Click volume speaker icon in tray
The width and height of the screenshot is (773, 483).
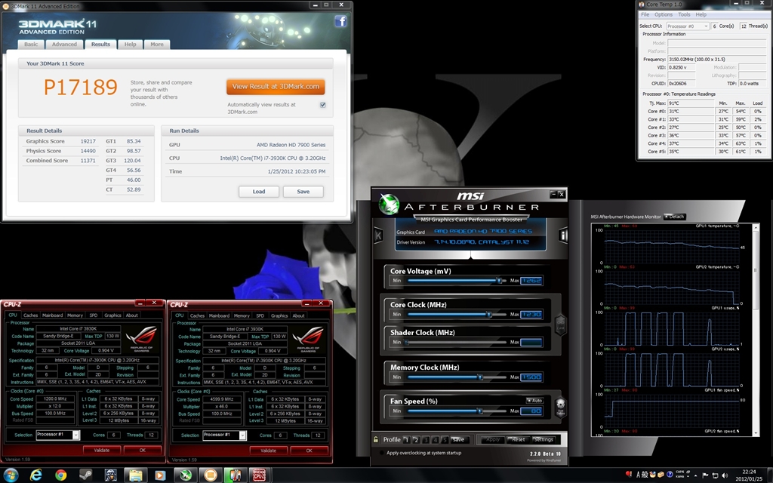tap(724, 475)
